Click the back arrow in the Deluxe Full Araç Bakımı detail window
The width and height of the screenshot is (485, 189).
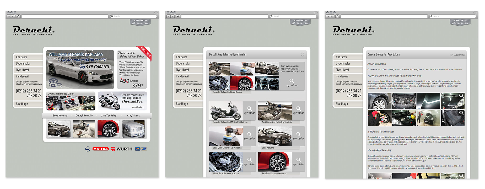[328, 16]
